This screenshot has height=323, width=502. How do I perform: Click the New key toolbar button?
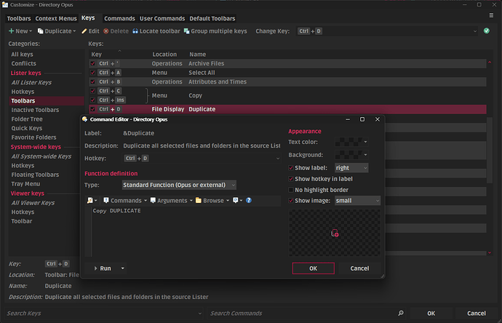tap(20, 31)
